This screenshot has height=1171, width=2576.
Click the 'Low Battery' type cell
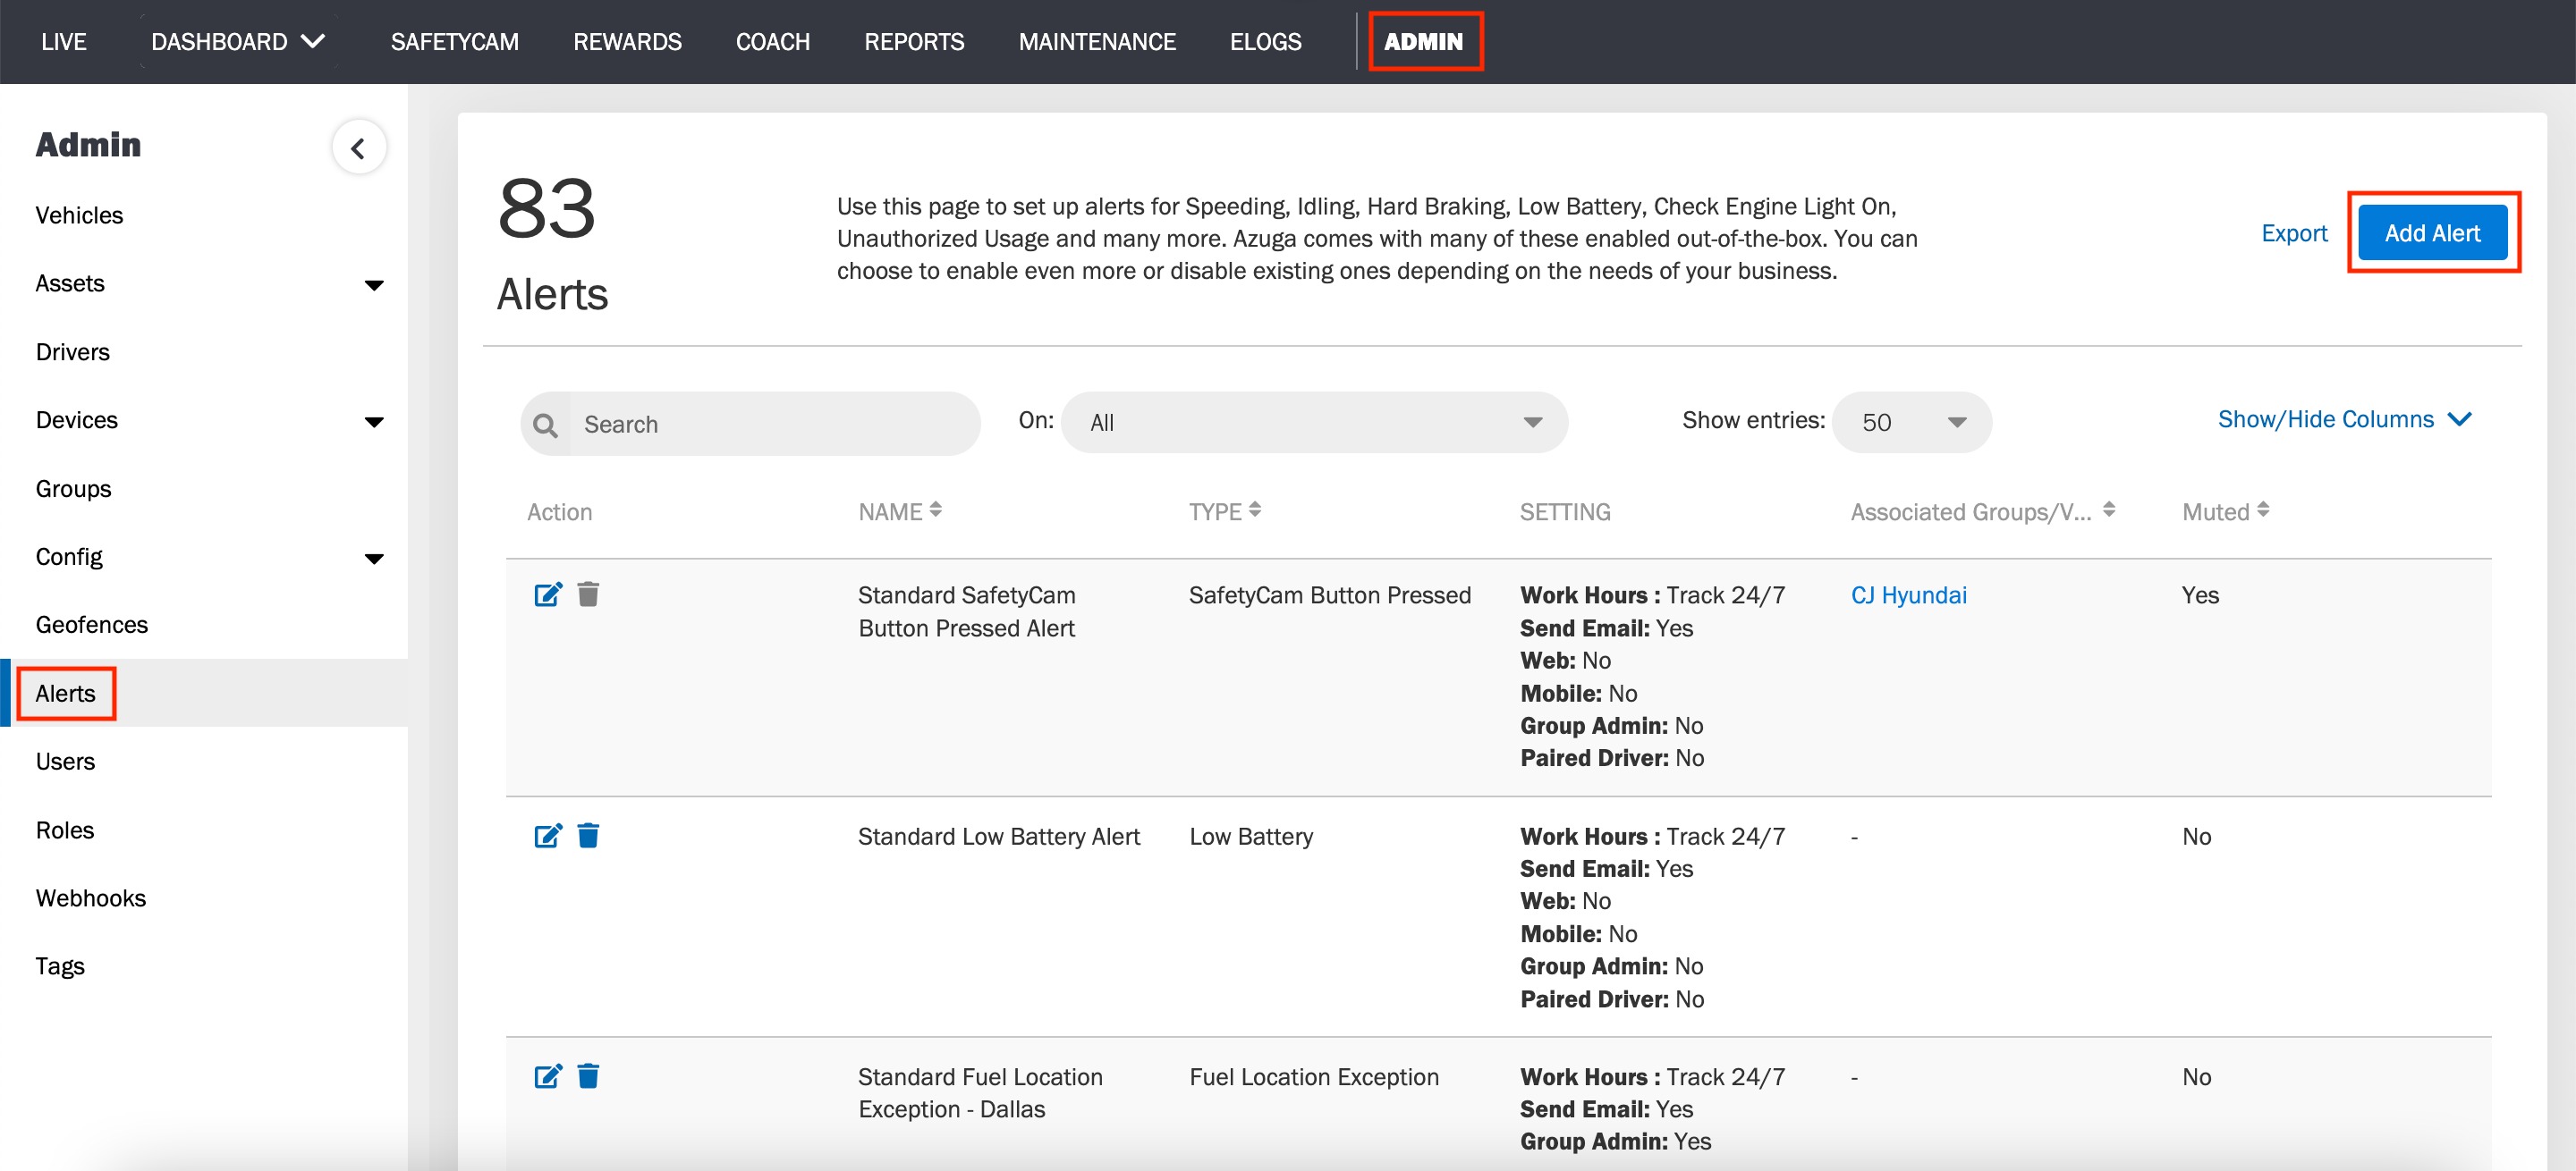[1250, 837]
